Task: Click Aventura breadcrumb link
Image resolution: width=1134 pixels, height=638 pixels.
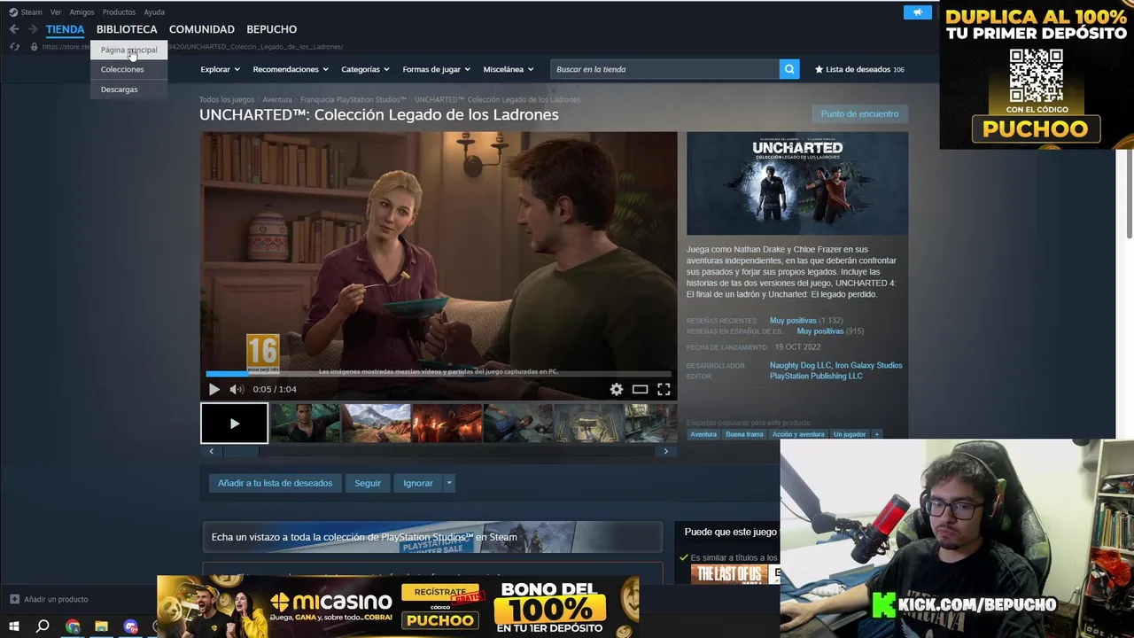Action: click(277, 100)
